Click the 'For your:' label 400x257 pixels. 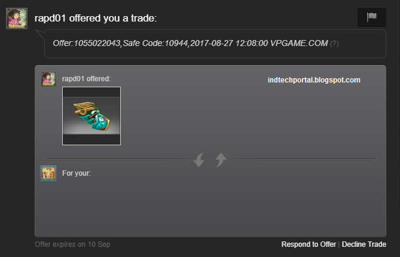pos(77,173)
